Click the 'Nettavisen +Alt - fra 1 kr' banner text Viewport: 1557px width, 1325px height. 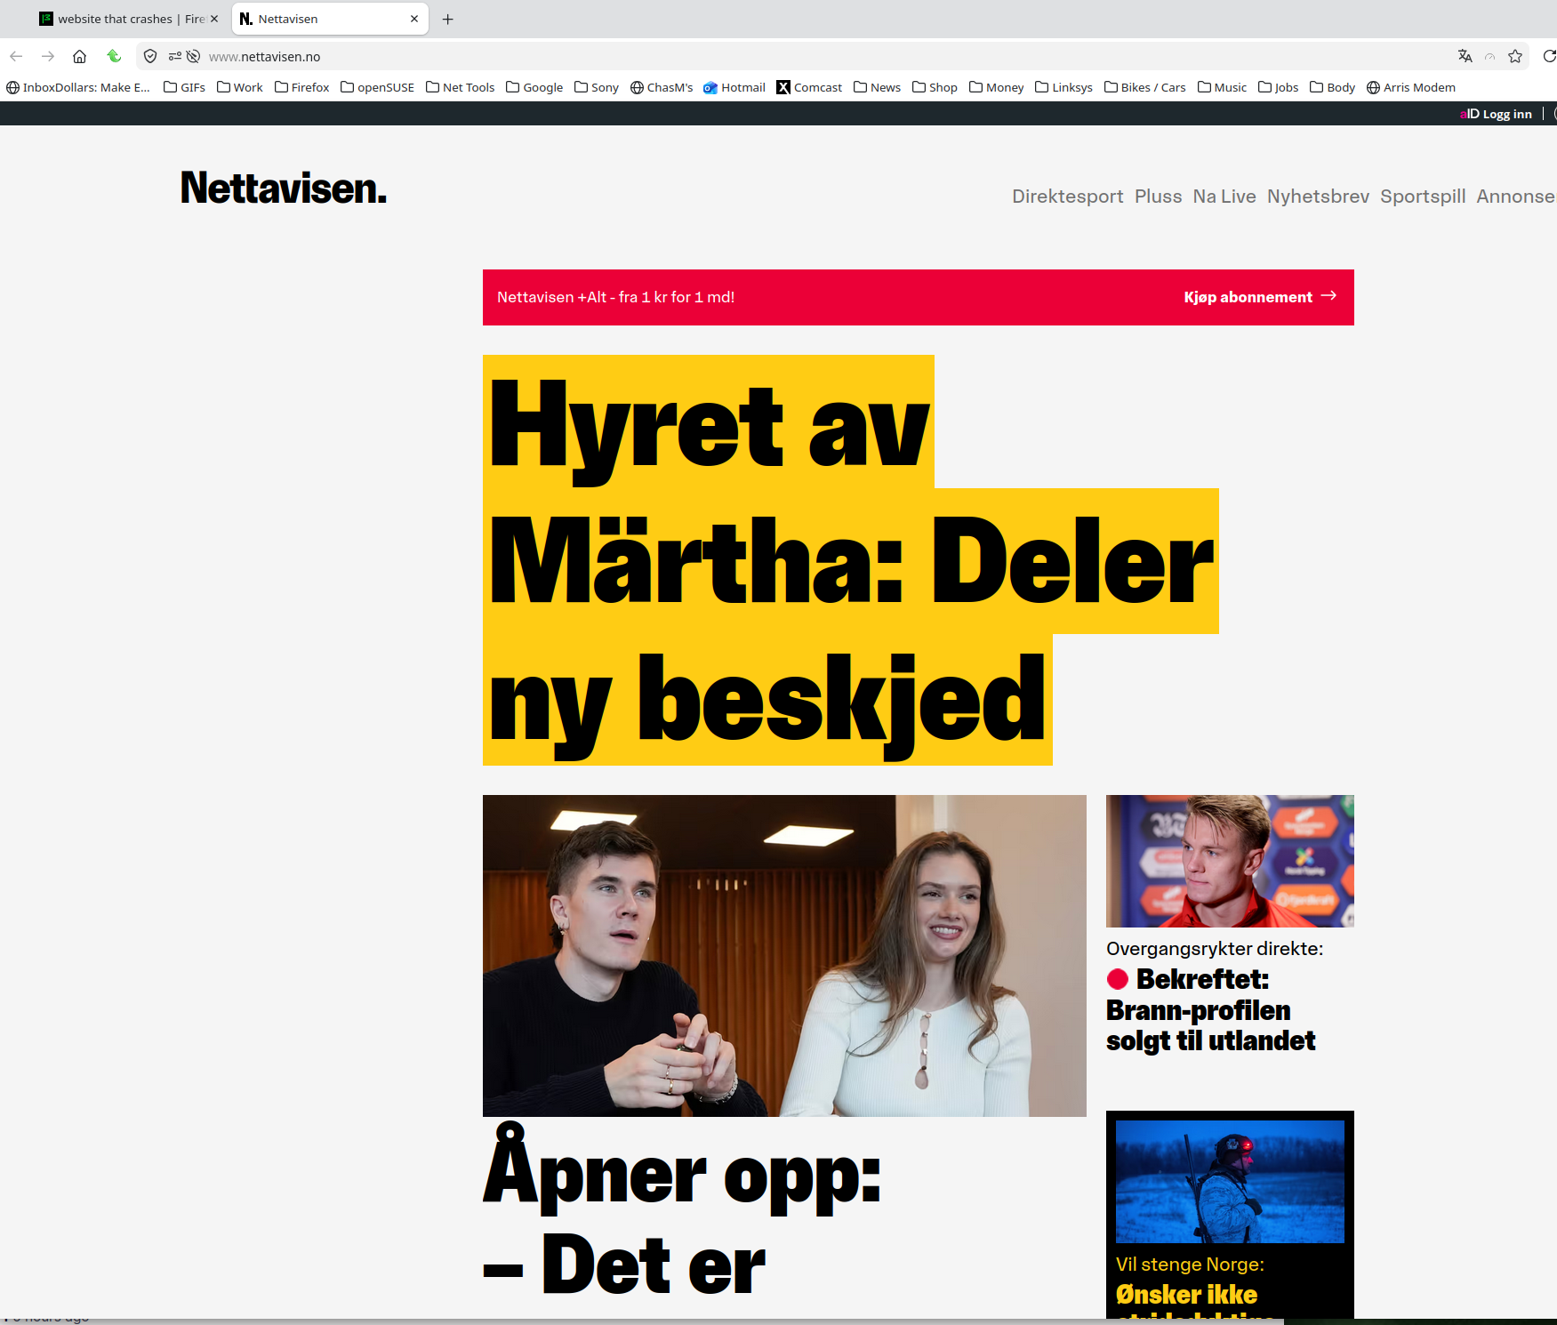point(615,297)
